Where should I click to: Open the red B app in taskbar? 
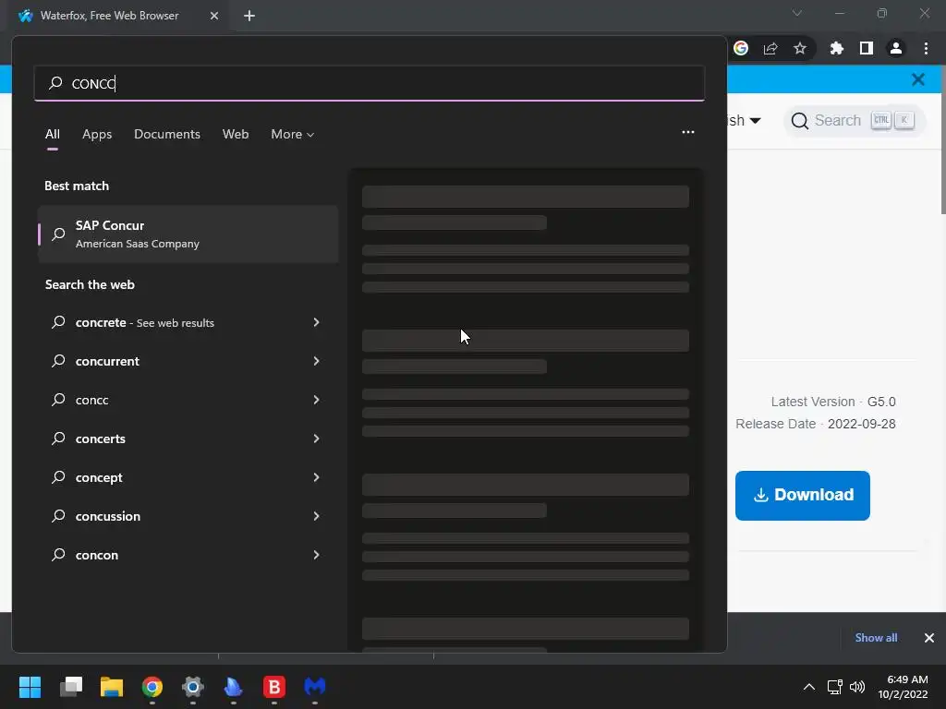click(273, 687)
